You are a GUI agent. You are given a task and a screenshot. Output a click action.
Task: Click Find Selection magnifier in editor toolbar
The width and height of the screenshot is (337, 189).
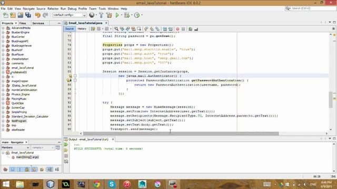[116, 29]
